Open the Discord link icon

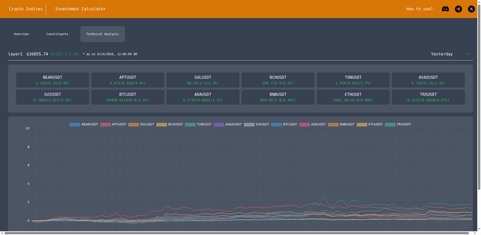pos(445,9)
